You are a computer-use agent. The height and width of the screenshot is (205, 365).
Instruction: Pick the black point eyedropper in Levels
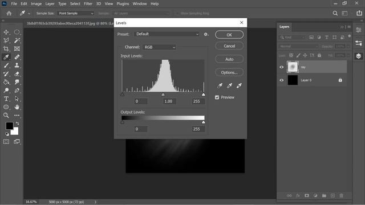220,86
